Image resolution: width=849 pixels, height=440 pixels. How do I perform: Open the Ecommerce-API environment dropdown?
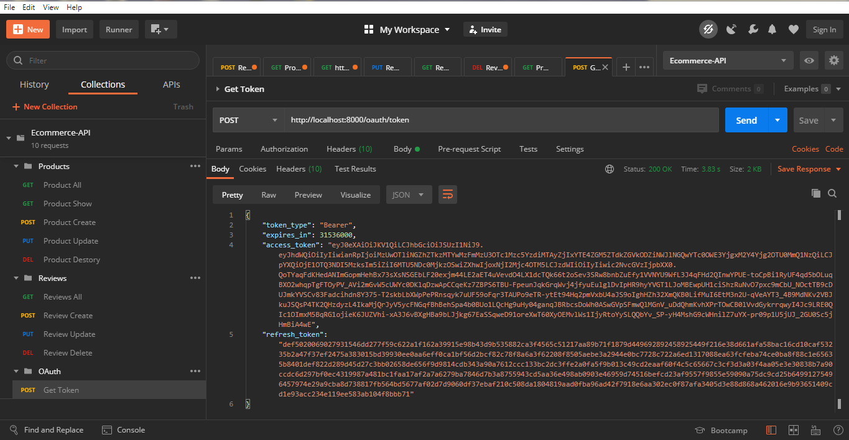pos(727,60)
